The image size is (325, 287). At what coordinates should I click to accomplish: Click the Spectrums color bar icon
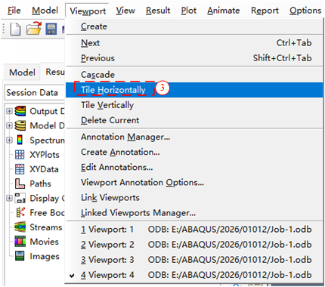[x=20, y=140]
